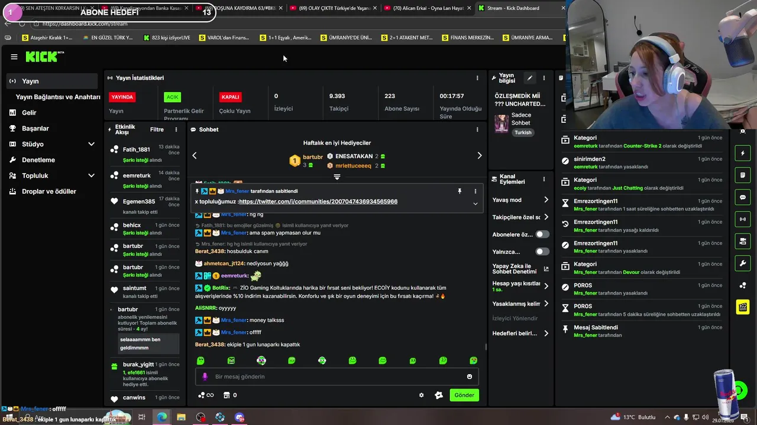Open the shop icon showing 0
Screen dimensions: 757x425
230,395
